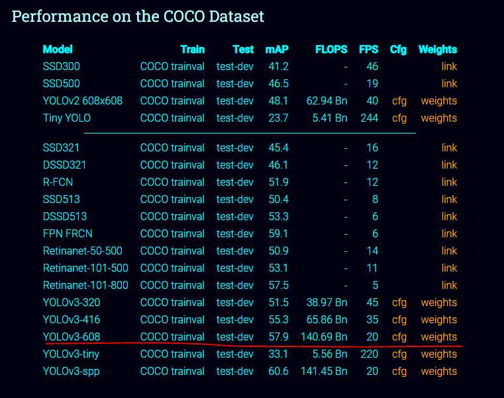504x398 pixels.
Task: Open the YOLOv3-608 cfg file
Action: 399,337
